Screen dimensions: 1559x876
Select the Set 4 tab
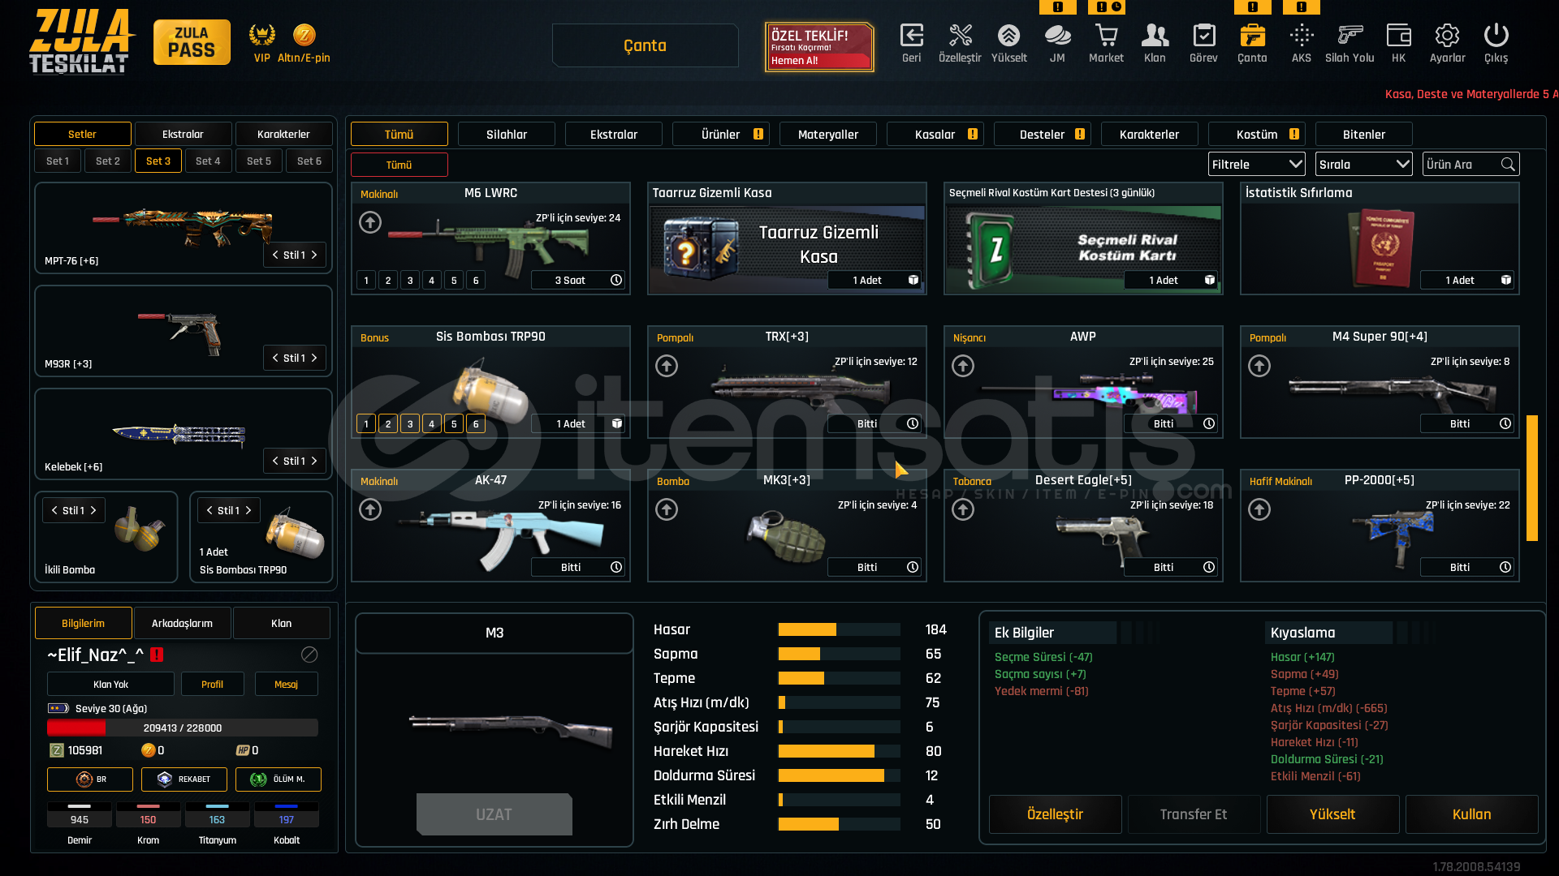click(208, 161)
